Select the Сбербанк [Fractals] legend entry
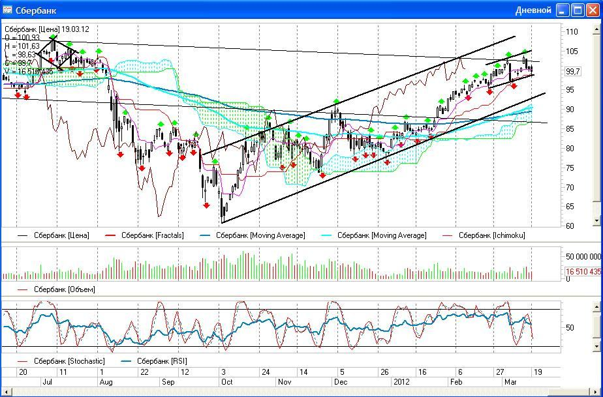 pyautogui.click(x=144, y=235)
